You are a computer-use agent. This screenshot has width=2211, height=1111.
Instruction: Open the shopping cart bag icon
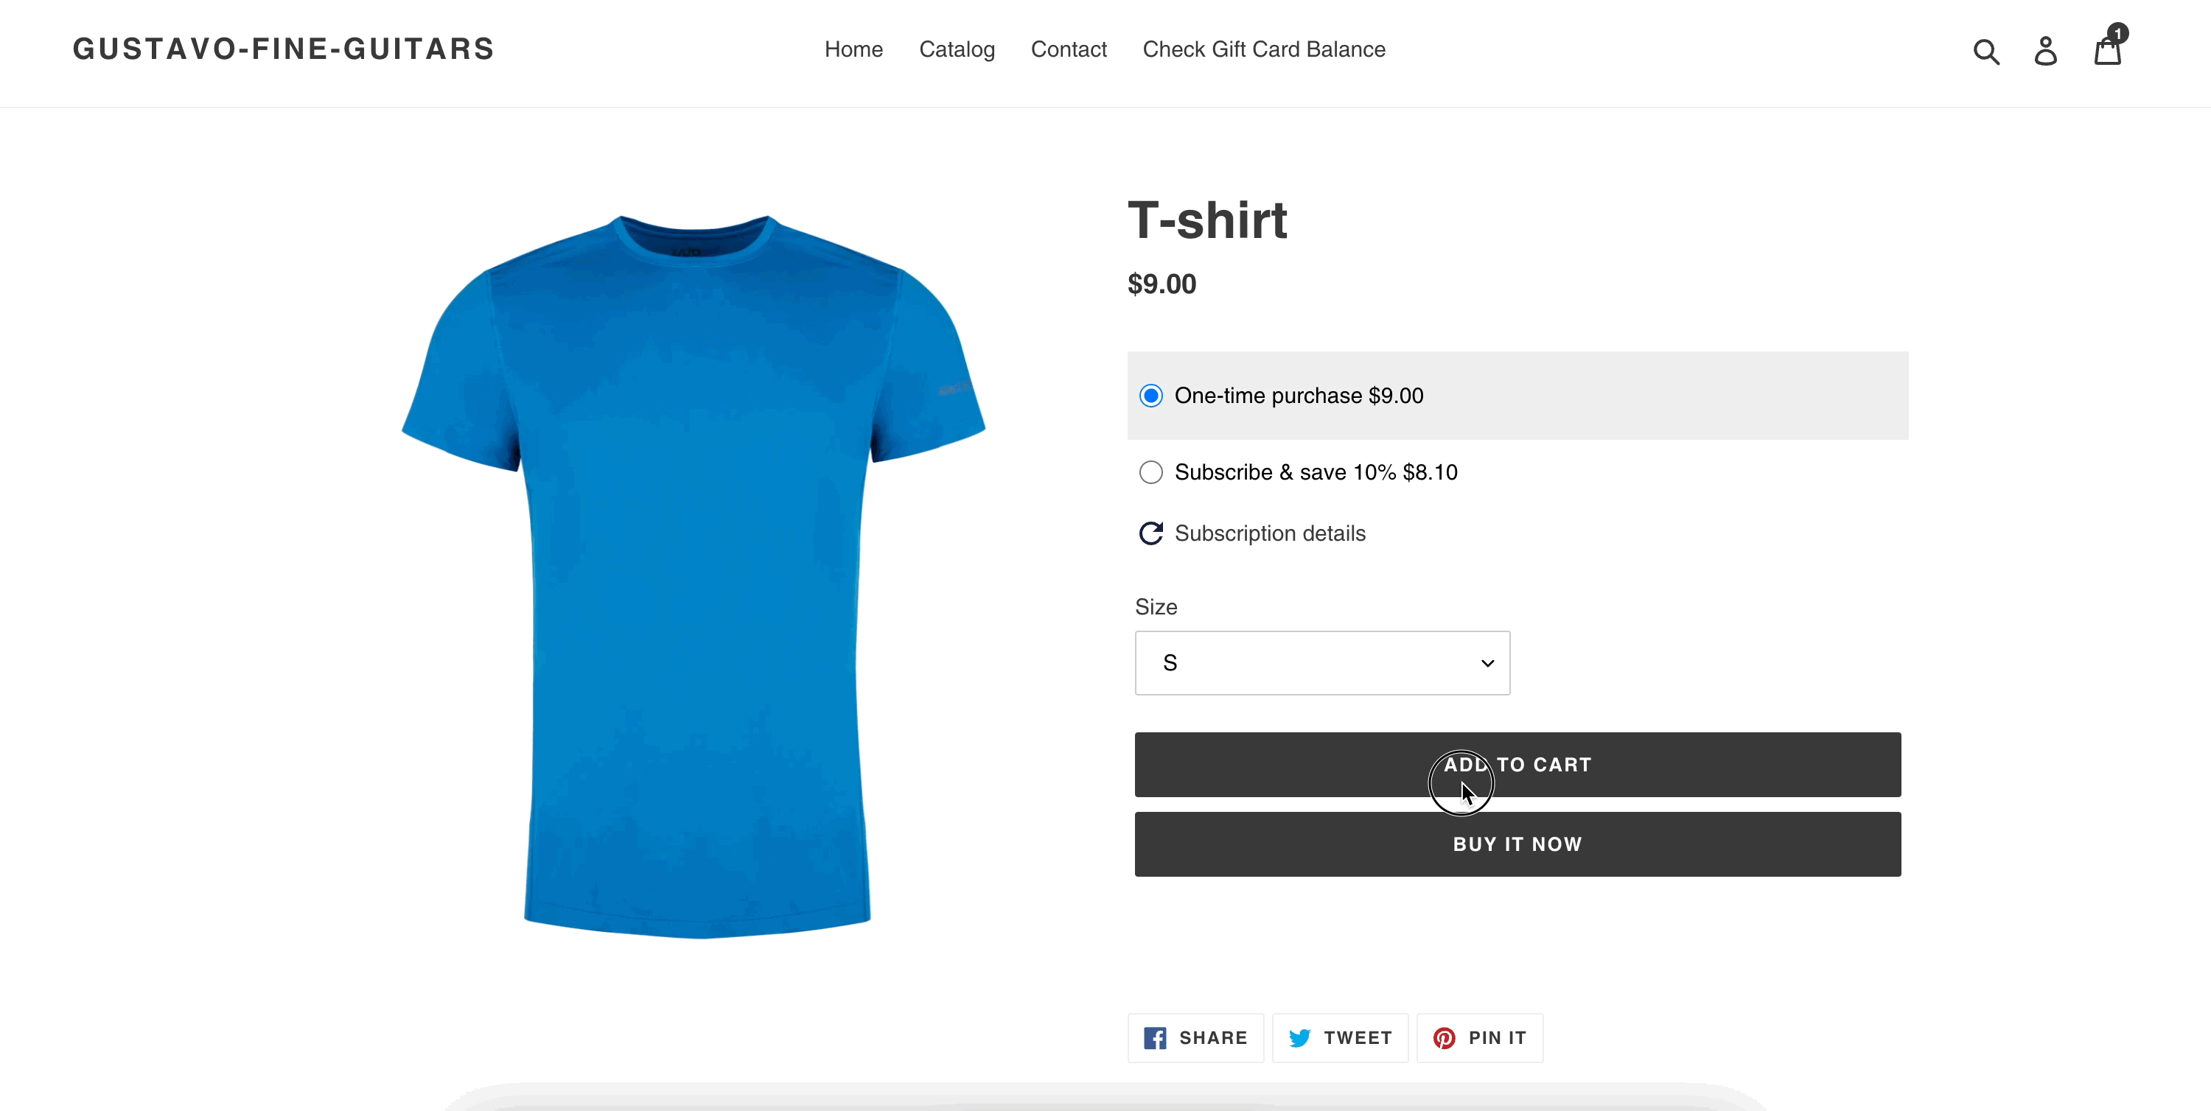(2106, 53)
